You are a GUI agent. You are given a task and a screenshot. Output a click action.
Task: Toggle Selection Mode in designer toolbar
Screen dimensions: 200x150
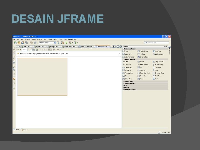click(31, 50)
